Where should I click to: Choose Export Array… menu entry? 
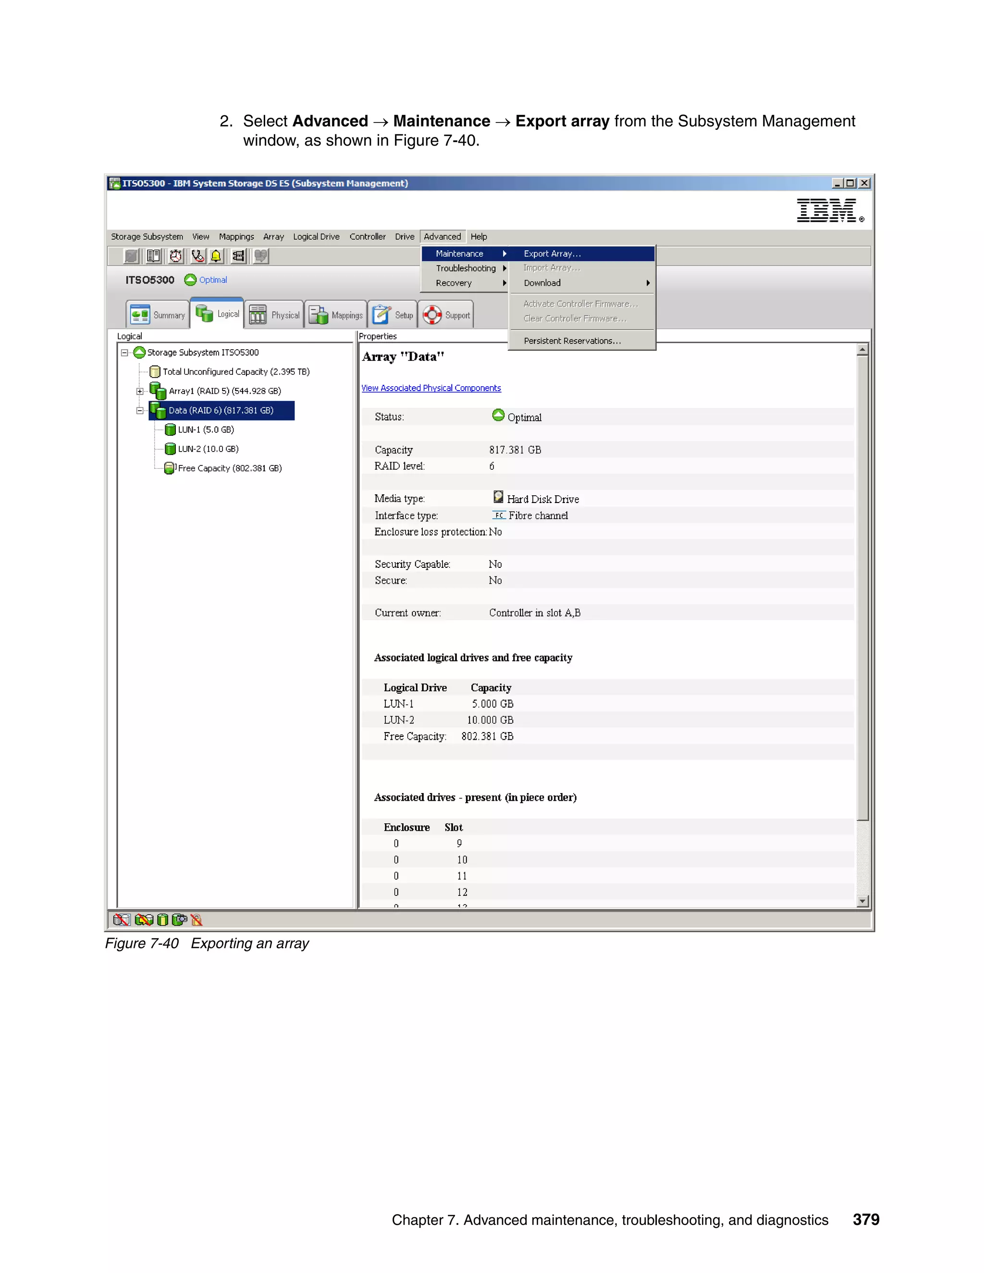click(x=582, y=254)
